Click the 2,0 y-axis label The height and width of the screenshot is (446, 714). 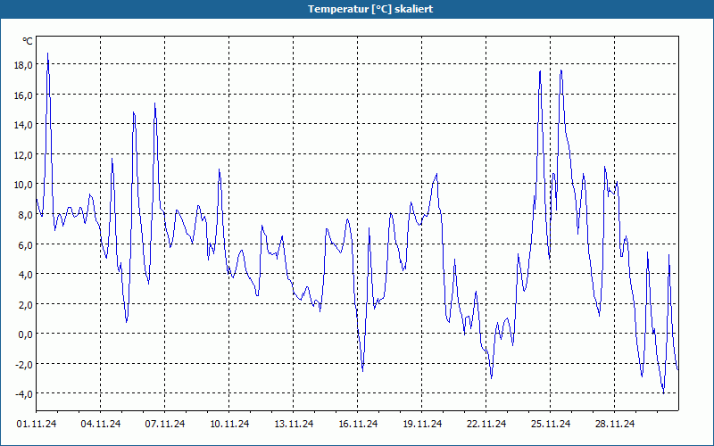click(26, 304)
